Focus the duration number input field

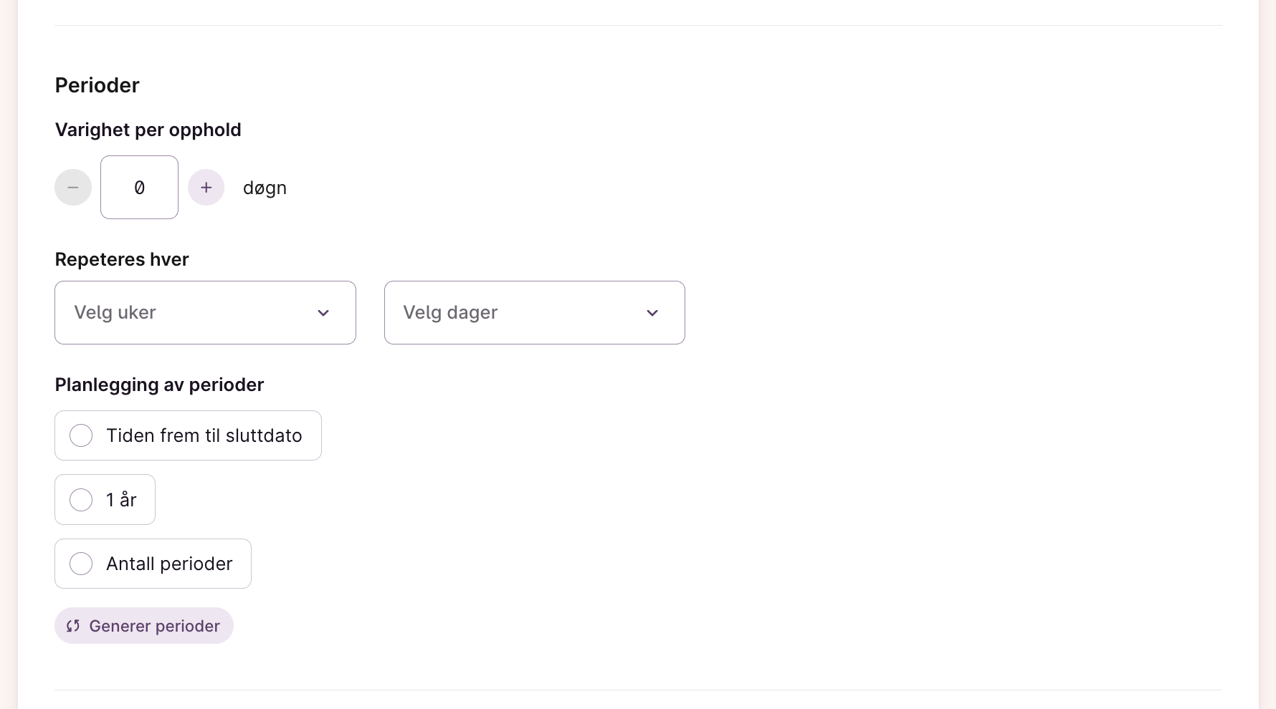tap(139, 188)
